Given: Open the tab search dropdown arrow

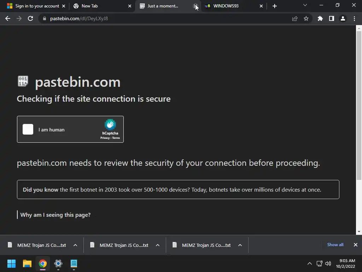Looking at the screenshot, I should [305, 5].
